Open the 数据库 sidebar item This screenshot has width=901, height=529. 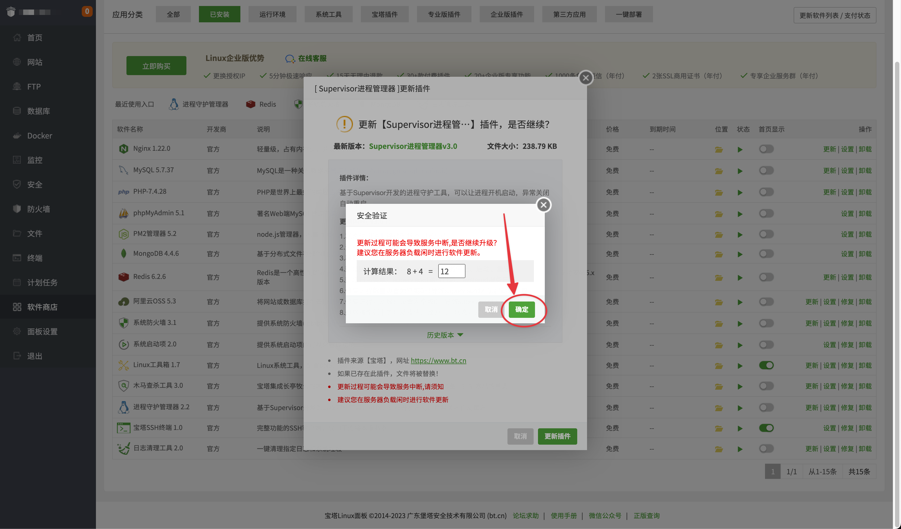[38, 111]
